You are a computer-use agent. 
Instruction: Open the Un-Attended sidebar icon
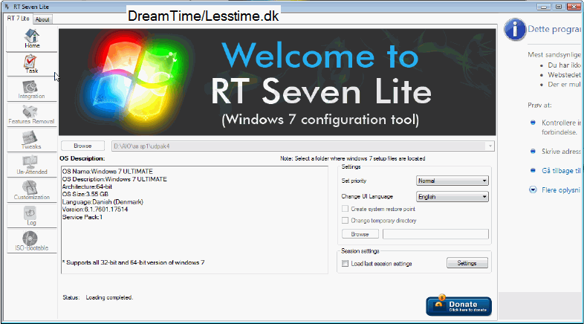point(32,166)
